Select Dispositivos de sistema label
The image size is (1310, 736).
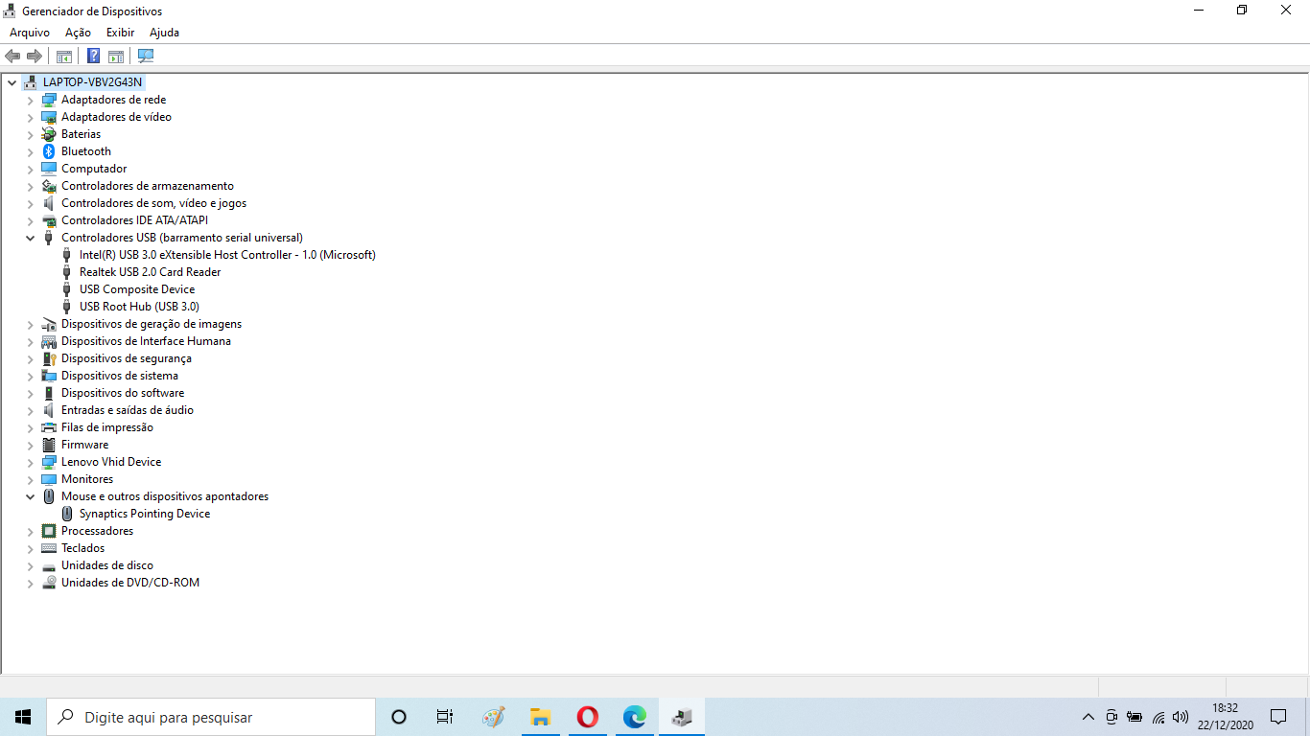pyautogui.click(x=120, y=376)
